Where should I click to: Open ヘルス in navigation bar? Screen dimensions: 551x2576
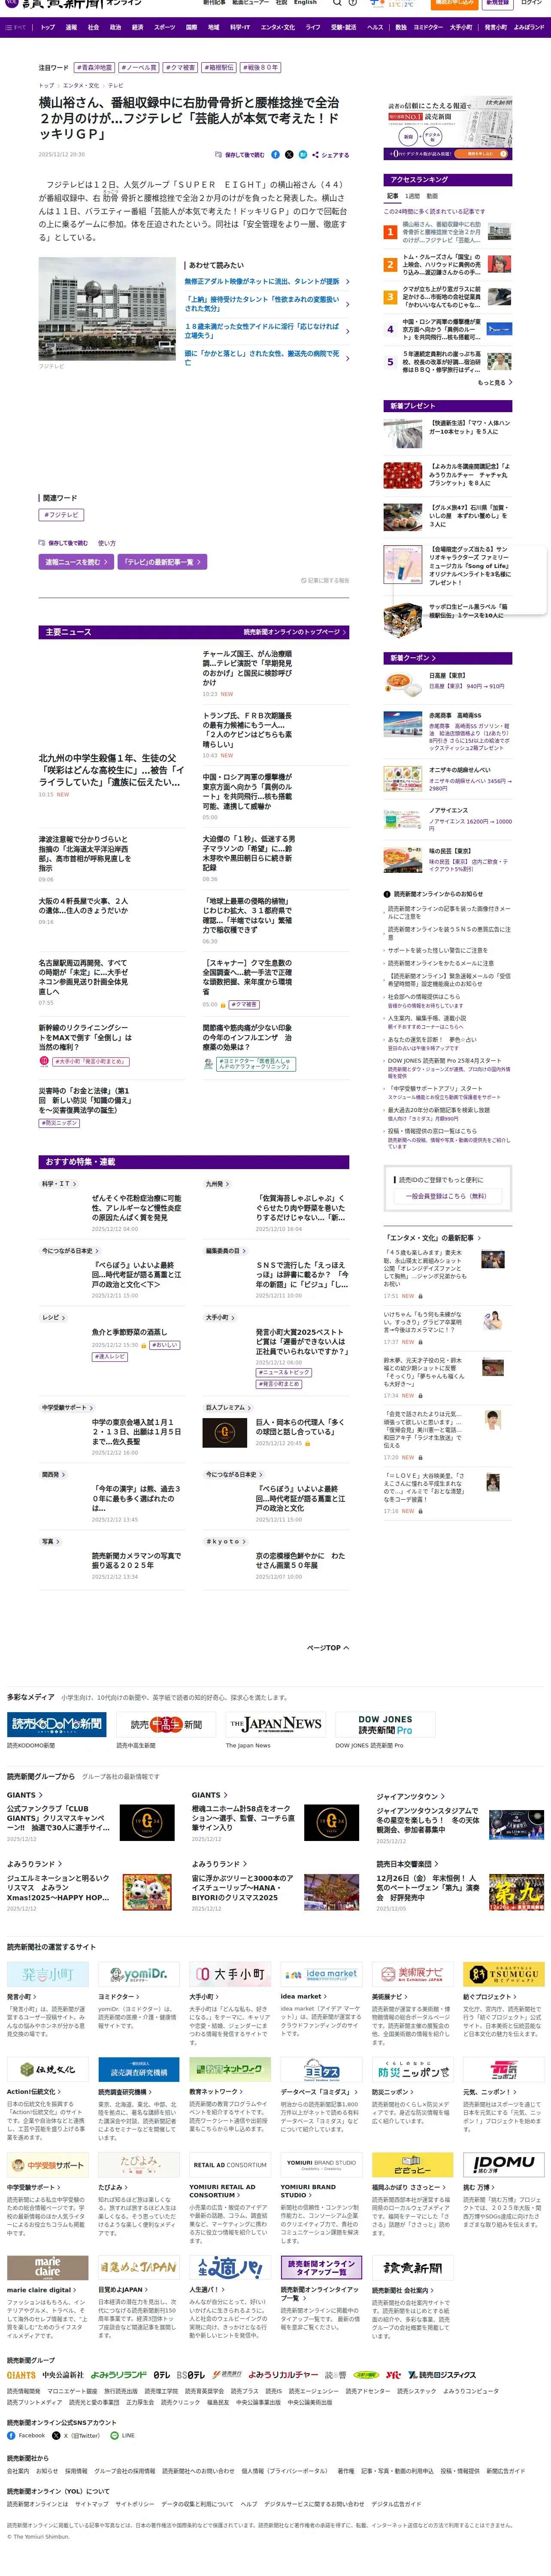375,28
